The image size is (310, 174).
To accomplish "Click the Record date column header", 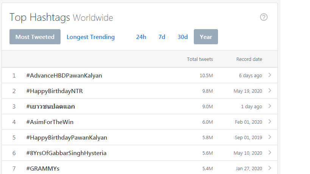I will (249, 59).
